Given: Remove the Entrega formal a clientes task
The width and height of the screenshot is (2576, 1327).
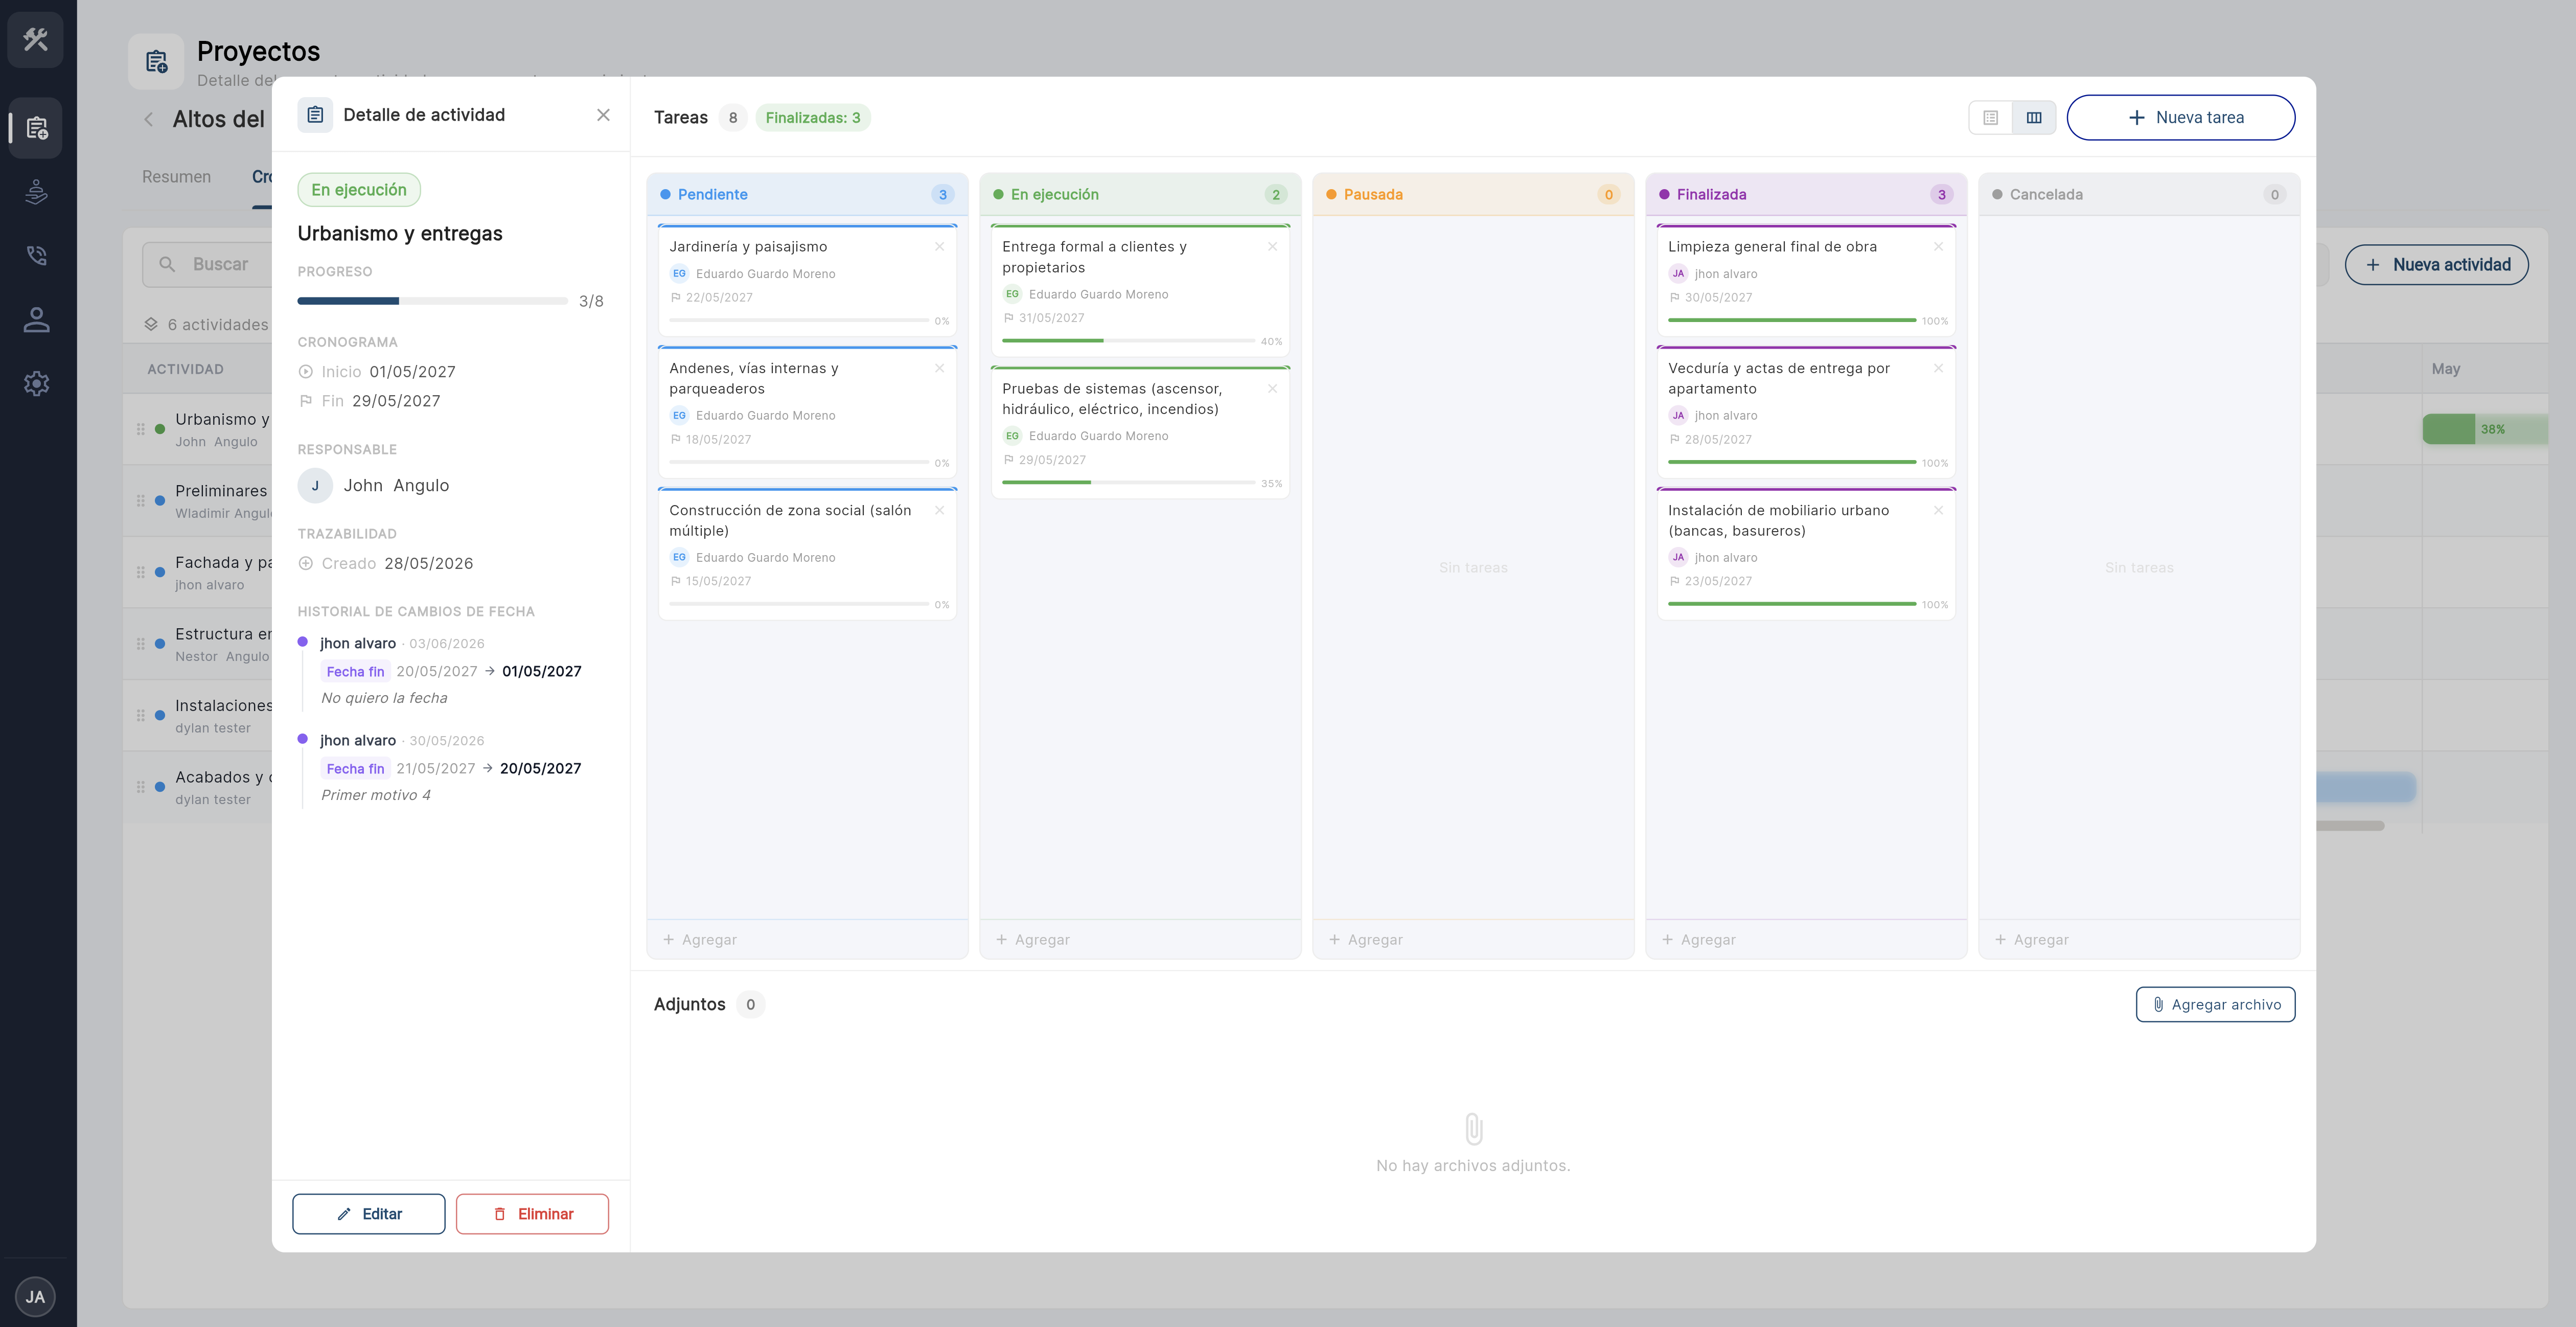Looking at the screenshot, I should [x=1272, y=247].
